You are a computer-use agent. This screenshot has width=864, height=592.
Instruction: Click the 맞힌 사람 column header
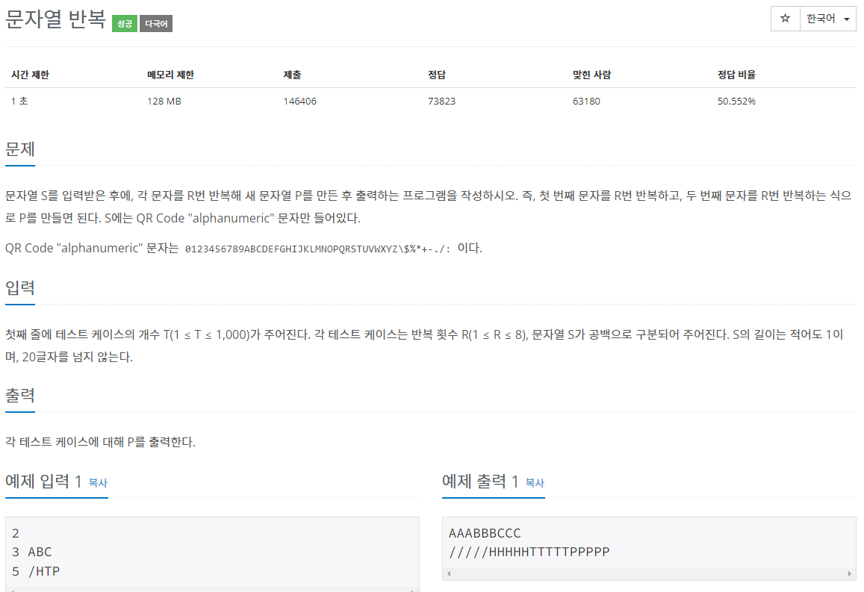tap(591, 75)
